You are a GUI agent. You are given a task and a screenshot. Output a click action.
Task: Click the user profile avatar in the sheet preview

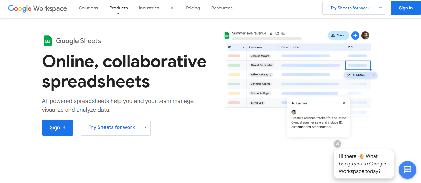tap(365, 35)
